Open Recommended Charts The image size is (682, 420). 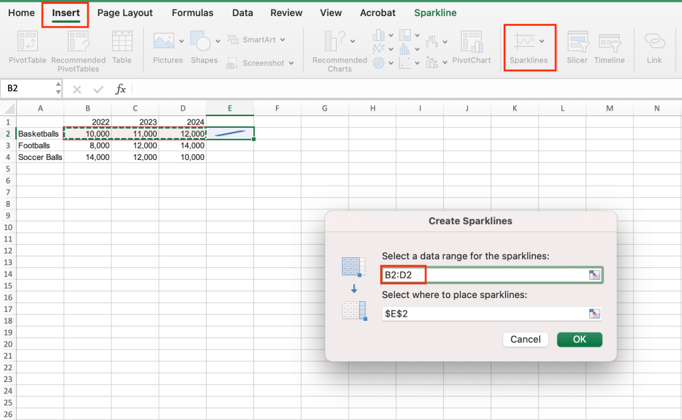click(339, 51)
